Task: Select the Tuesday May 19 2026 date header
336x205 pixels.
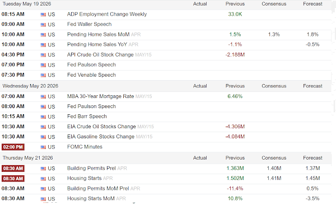Action: [x=27, y=4]
